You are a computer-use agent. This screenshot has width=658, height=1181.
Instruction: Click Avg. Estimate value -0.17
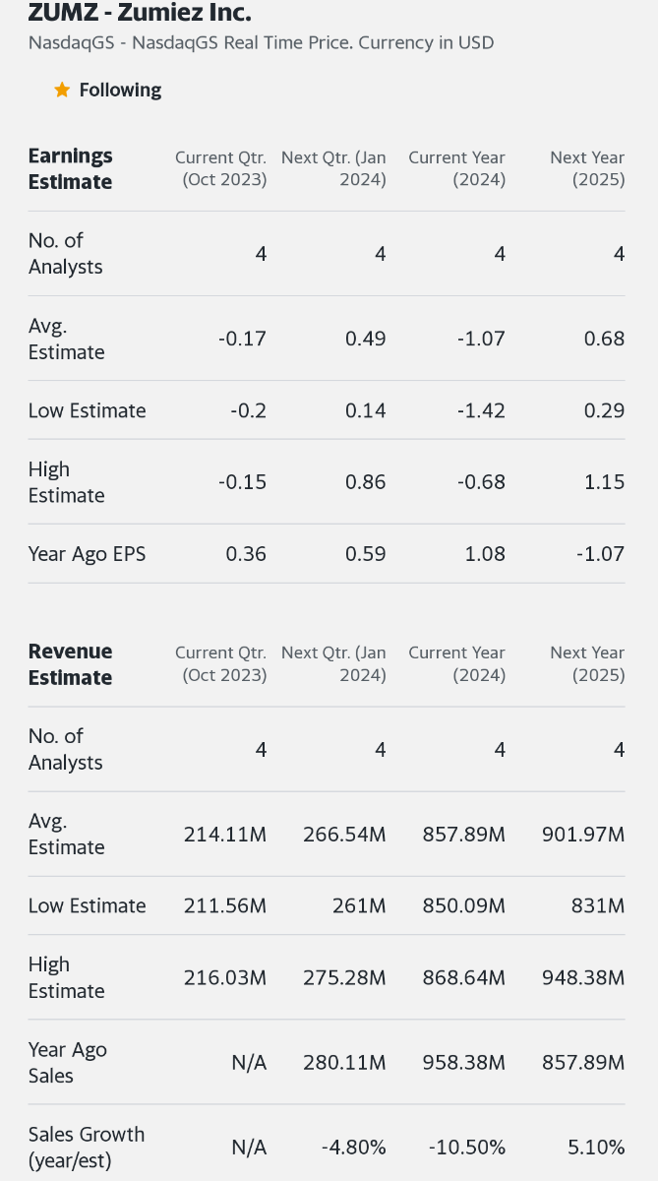242,339
